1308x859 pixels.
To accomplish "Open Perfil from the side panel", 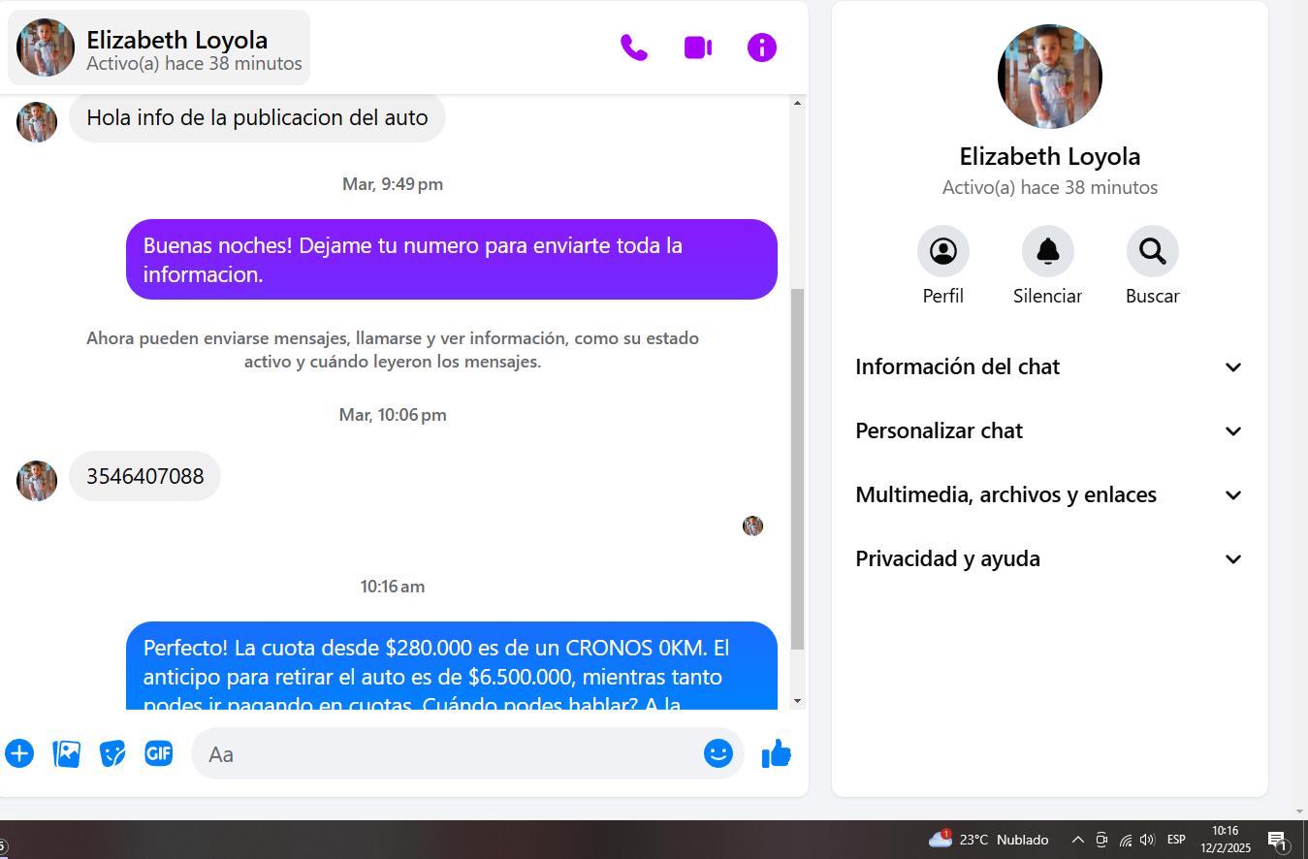I will pyautogui.click(x=942, y=251).
